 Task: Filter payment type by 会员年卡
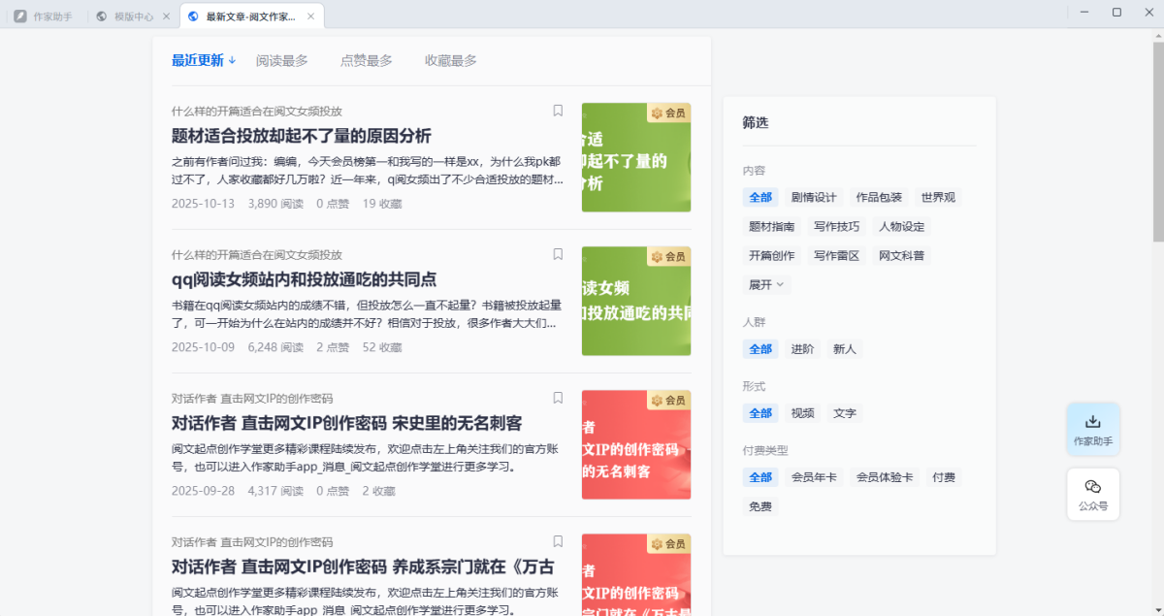click(x=813, y=477)
